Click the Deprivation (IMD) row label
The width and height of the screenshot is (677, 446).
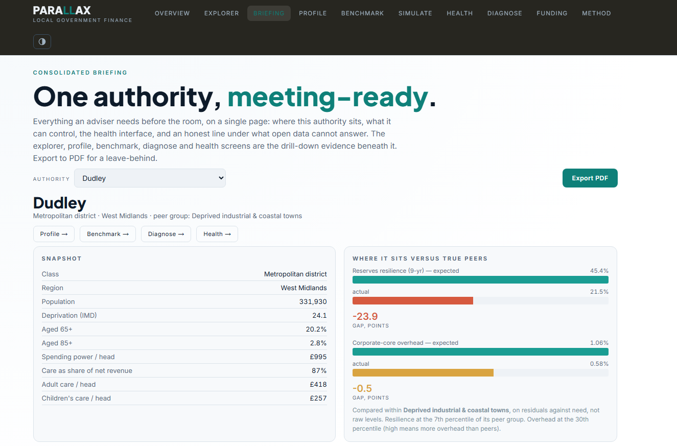coord(69,315)
